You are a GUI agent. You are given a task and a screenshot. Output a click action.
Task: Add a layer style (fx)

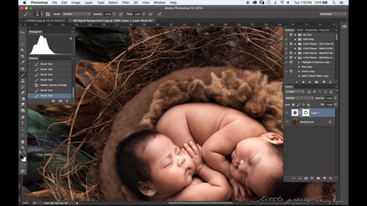(x=300, y=178)
